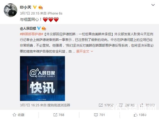Open the 印小天 username link
Viewport: 159px width, 119px height.
pos(25,8)
